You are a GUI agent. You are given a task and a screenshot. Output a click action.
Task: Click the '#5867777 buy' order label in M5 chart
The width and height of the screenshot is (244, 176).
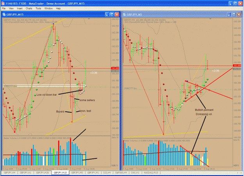pos(130,88)
